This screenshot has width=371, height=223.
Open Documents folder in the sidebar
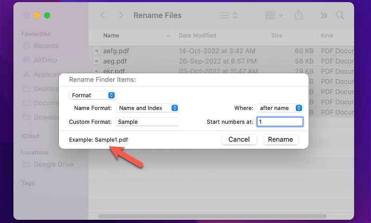41,103
